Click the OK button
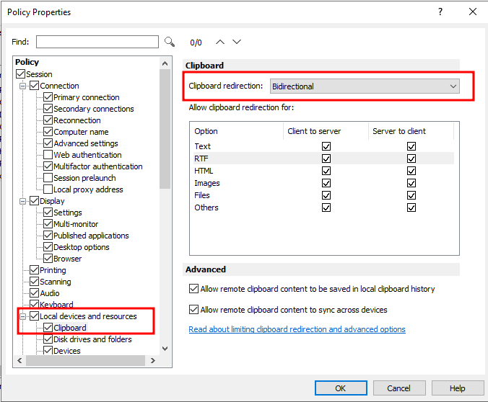The image size is (488, 402). (341, 388)
